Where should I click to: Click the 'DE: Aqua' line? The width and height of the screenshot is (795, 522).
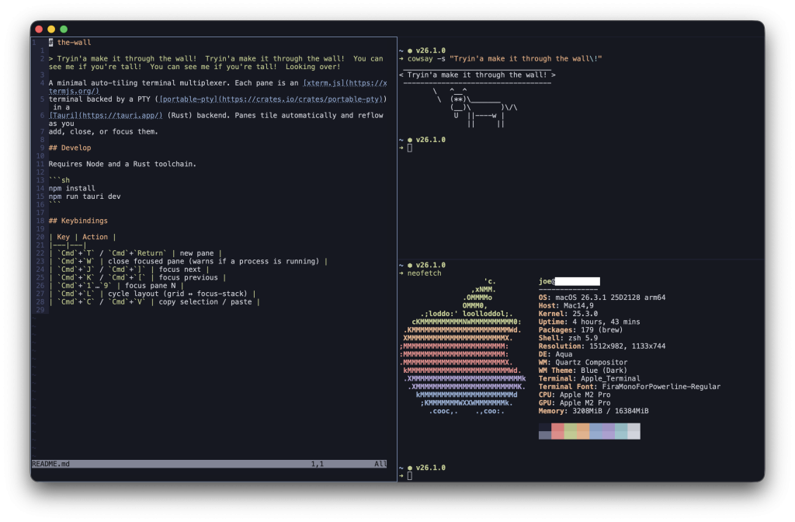pos(555,354)
